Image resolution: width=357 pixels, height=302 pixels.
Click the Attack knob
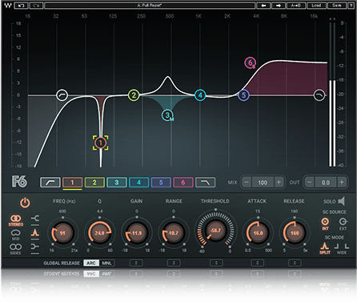point(258,232)
